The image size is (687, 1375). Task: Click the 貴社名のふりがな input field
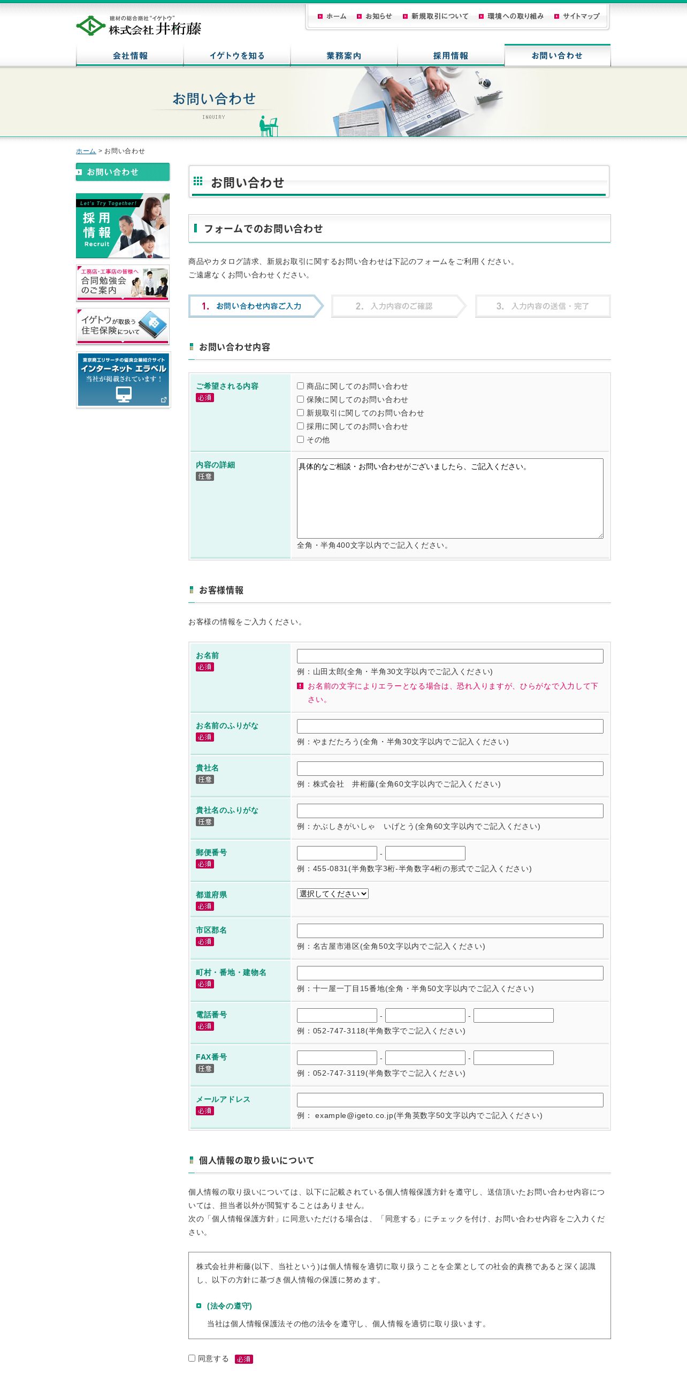click(450, 811)
